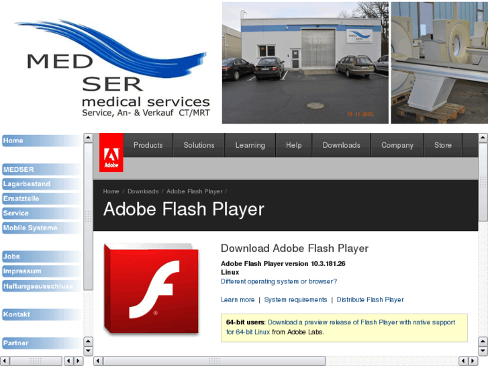Click content frame horizontal scrollbar far right arrow

[473, 361]
